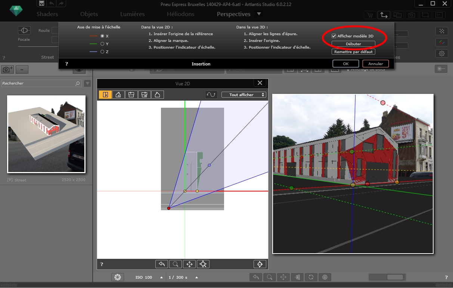Click the aperture render icon beside ISO
The height and width of the screenshot is (288, 453).
[117, 277]
